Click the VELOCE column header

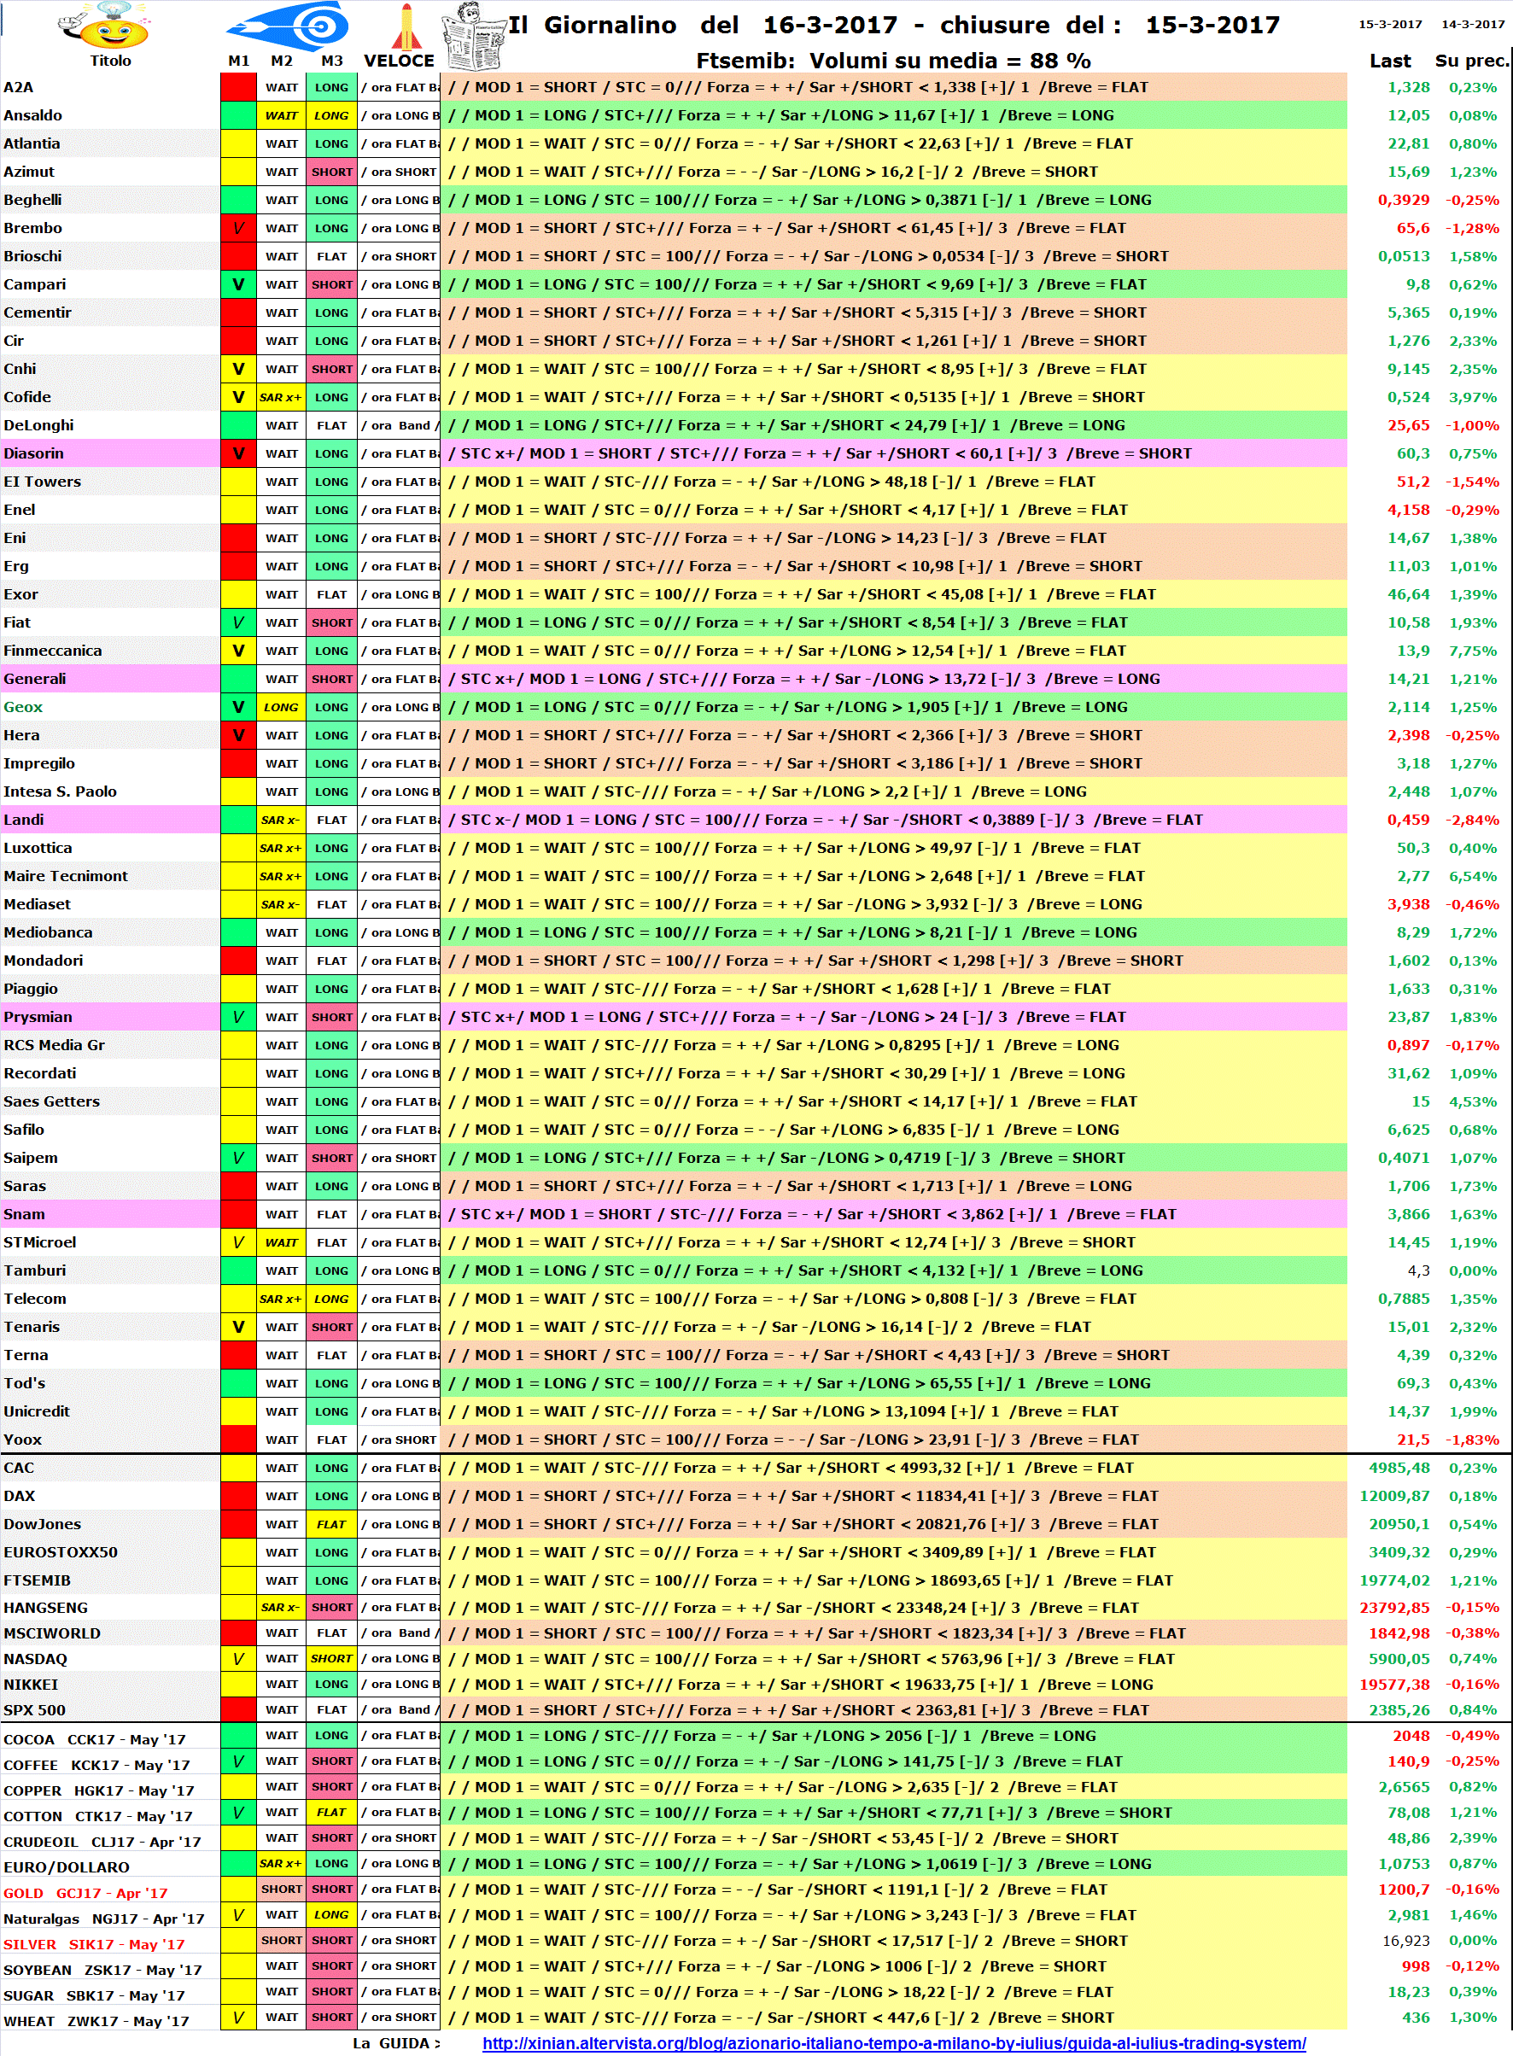(x=400, y=61)
